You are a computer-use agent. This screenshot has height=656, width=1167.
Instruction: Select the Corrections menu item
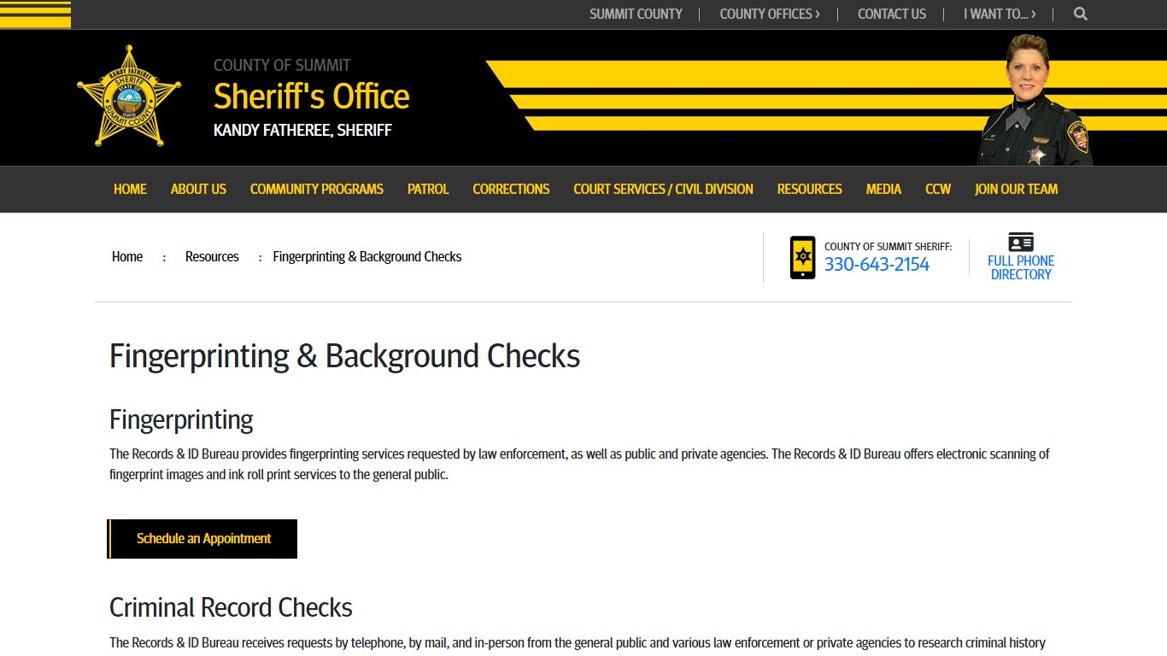tap(511, 189)
